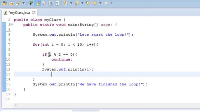The image size is (200, 112).
Task: Click 'args' parameter in main method
Action: coord(105,25)
